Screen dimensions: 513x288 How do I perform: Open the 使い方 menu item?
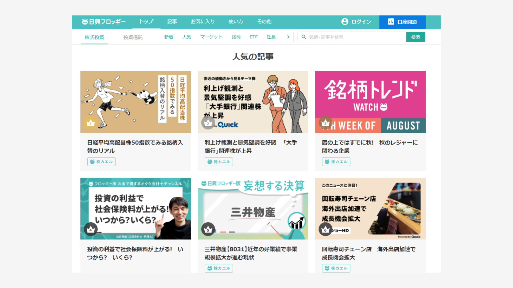[x=236, y=22]
